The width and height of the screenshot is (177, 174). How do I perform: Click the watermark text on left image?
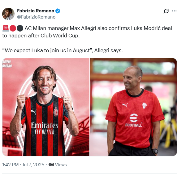pos(7,64)
